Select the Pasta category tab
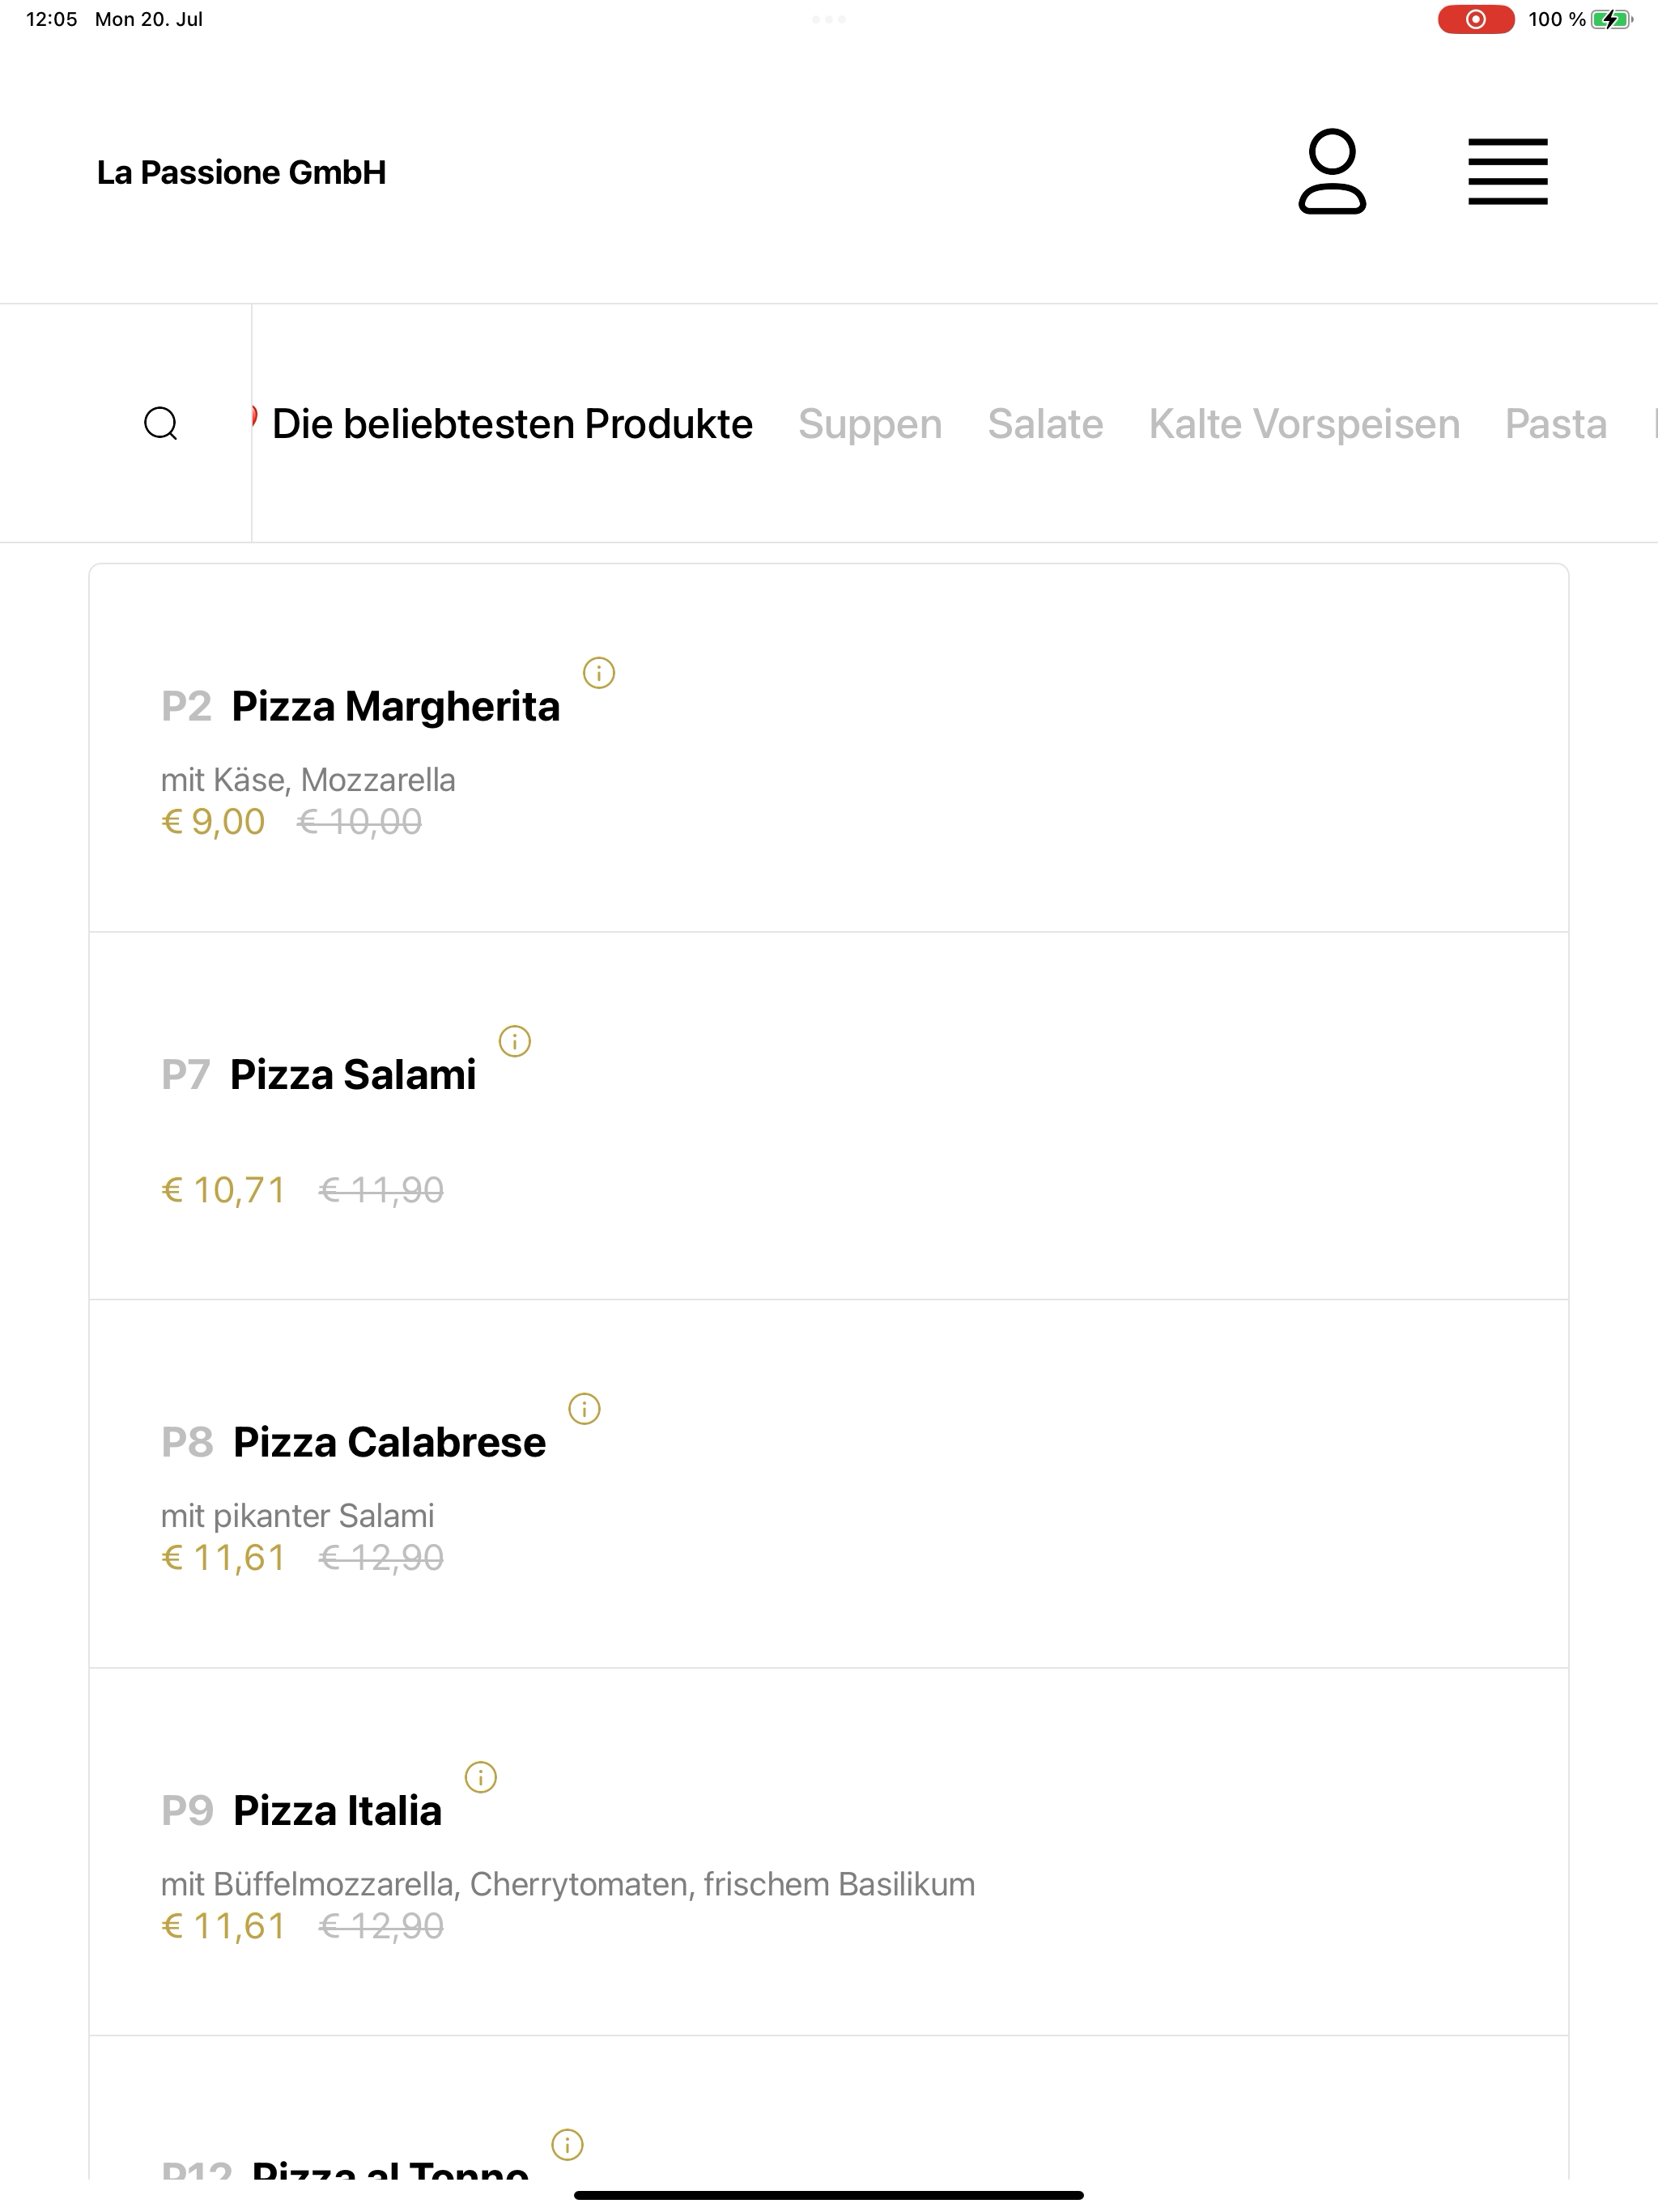 tap(1556, 424)
